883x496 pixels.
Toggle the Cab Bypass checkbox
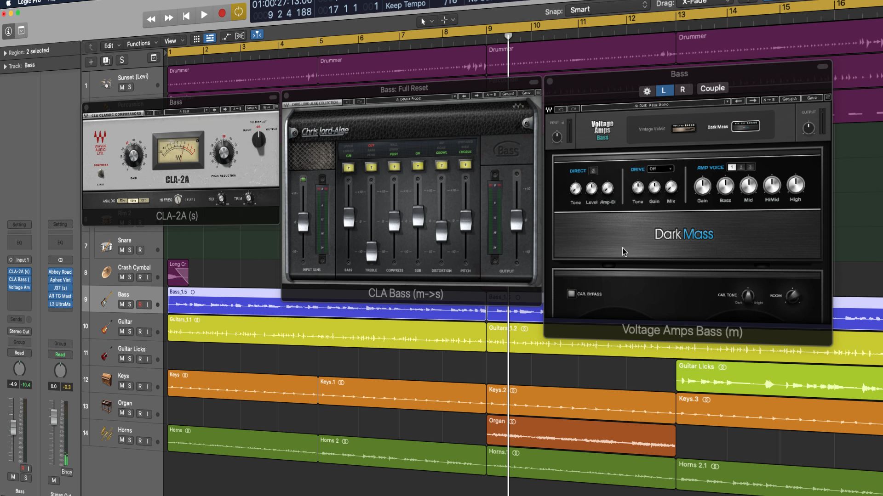point(571,293)
